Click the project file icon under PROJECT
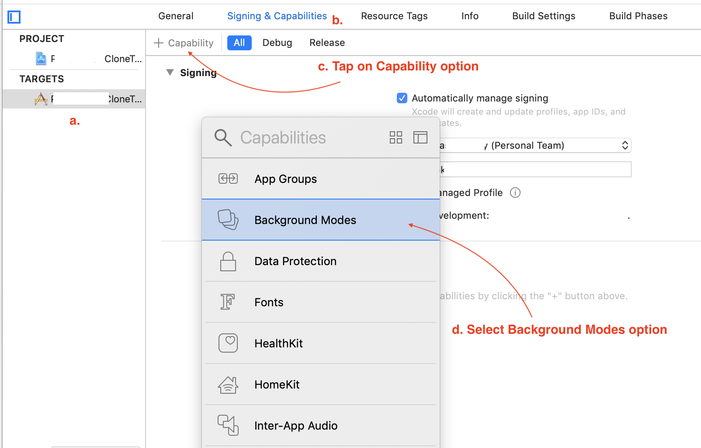Screen dimensions: 701x448 click(41, 59)
